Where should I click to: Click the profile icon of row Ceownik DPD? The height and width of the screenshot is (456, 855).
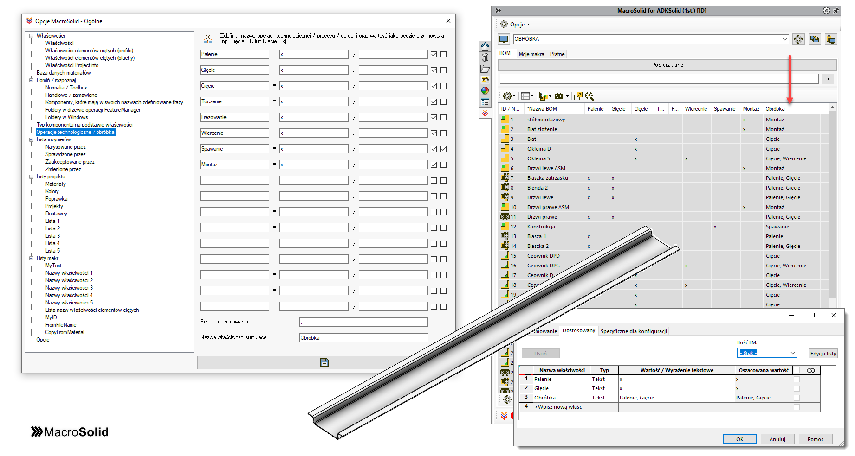pyautogui.click(x=505, y=255)
